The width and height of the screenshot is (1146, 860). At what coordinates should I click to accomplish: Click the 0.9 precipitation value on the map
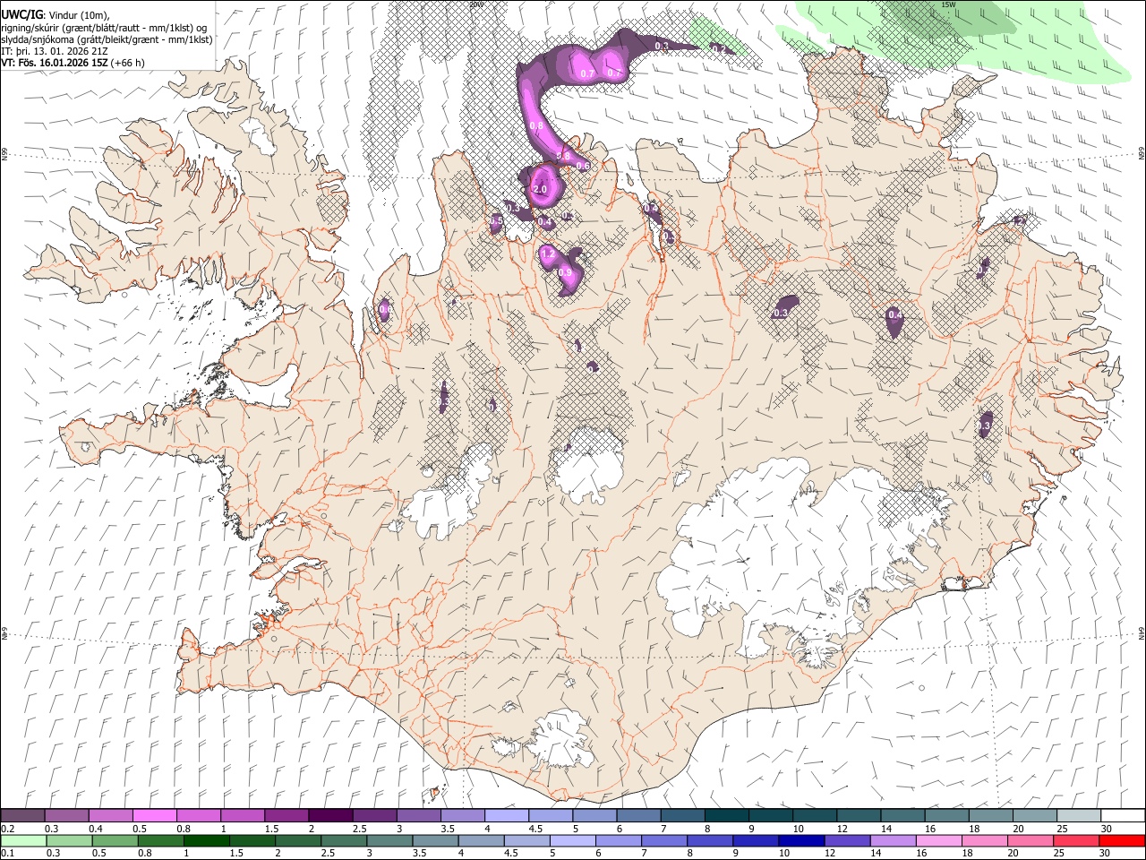566,272
